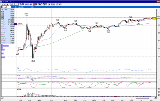Toggle the data list panel icon

[x=46, y=4]
